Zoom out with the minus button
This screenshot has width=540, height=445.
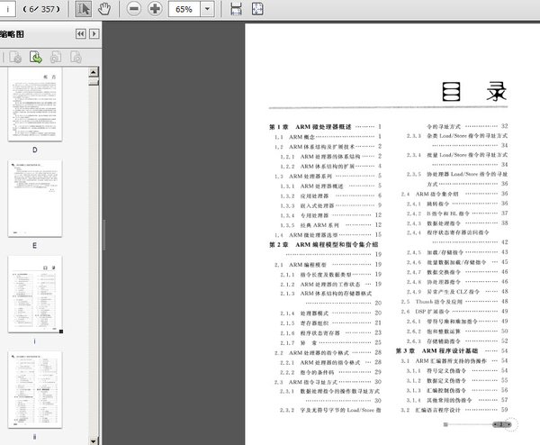click(134, 9)
